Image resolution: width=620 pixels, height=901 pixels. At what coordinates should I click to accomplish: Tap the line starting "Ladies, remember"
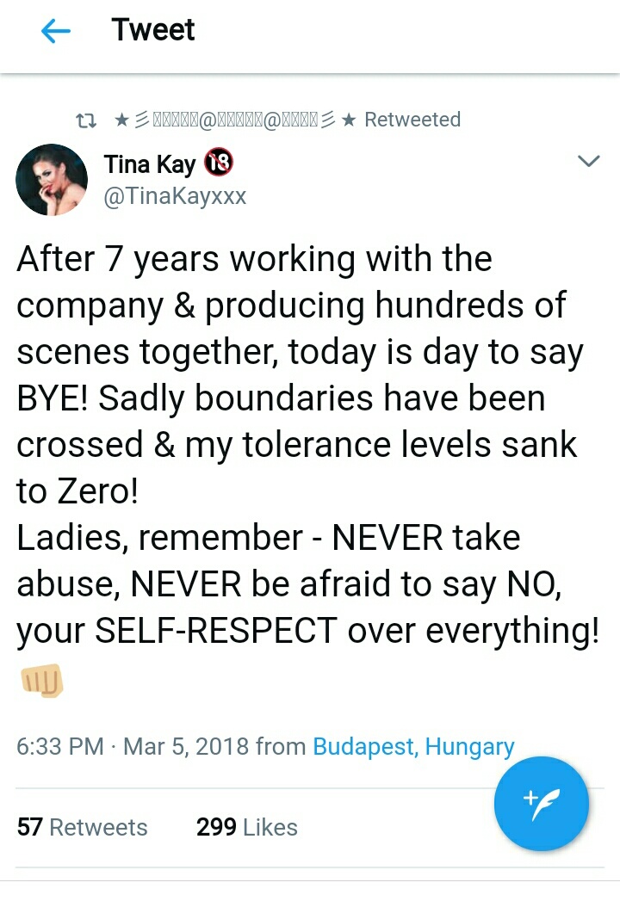[269, 538]
